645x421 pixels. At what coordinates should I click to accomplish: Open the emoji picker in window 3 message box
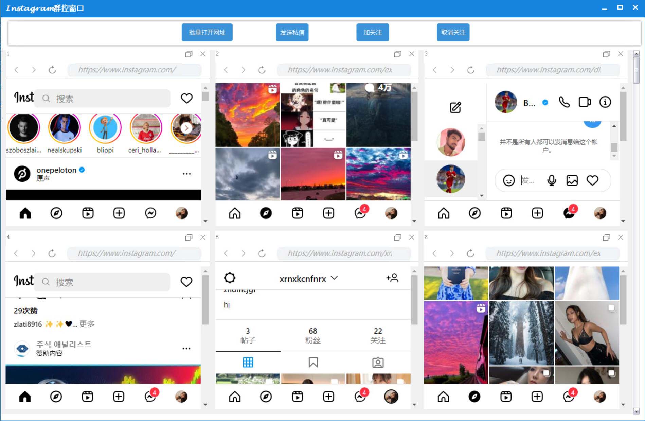point(508,180)
